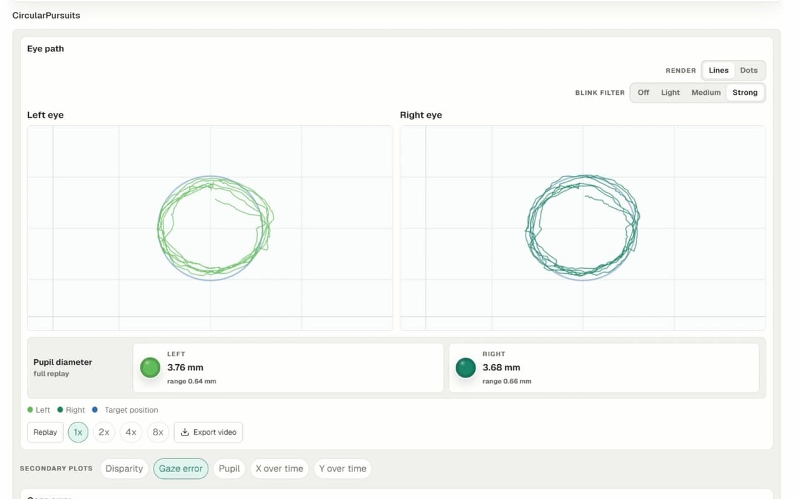Open the X over time plot
The image size is (799, 499).
point(279,468)
